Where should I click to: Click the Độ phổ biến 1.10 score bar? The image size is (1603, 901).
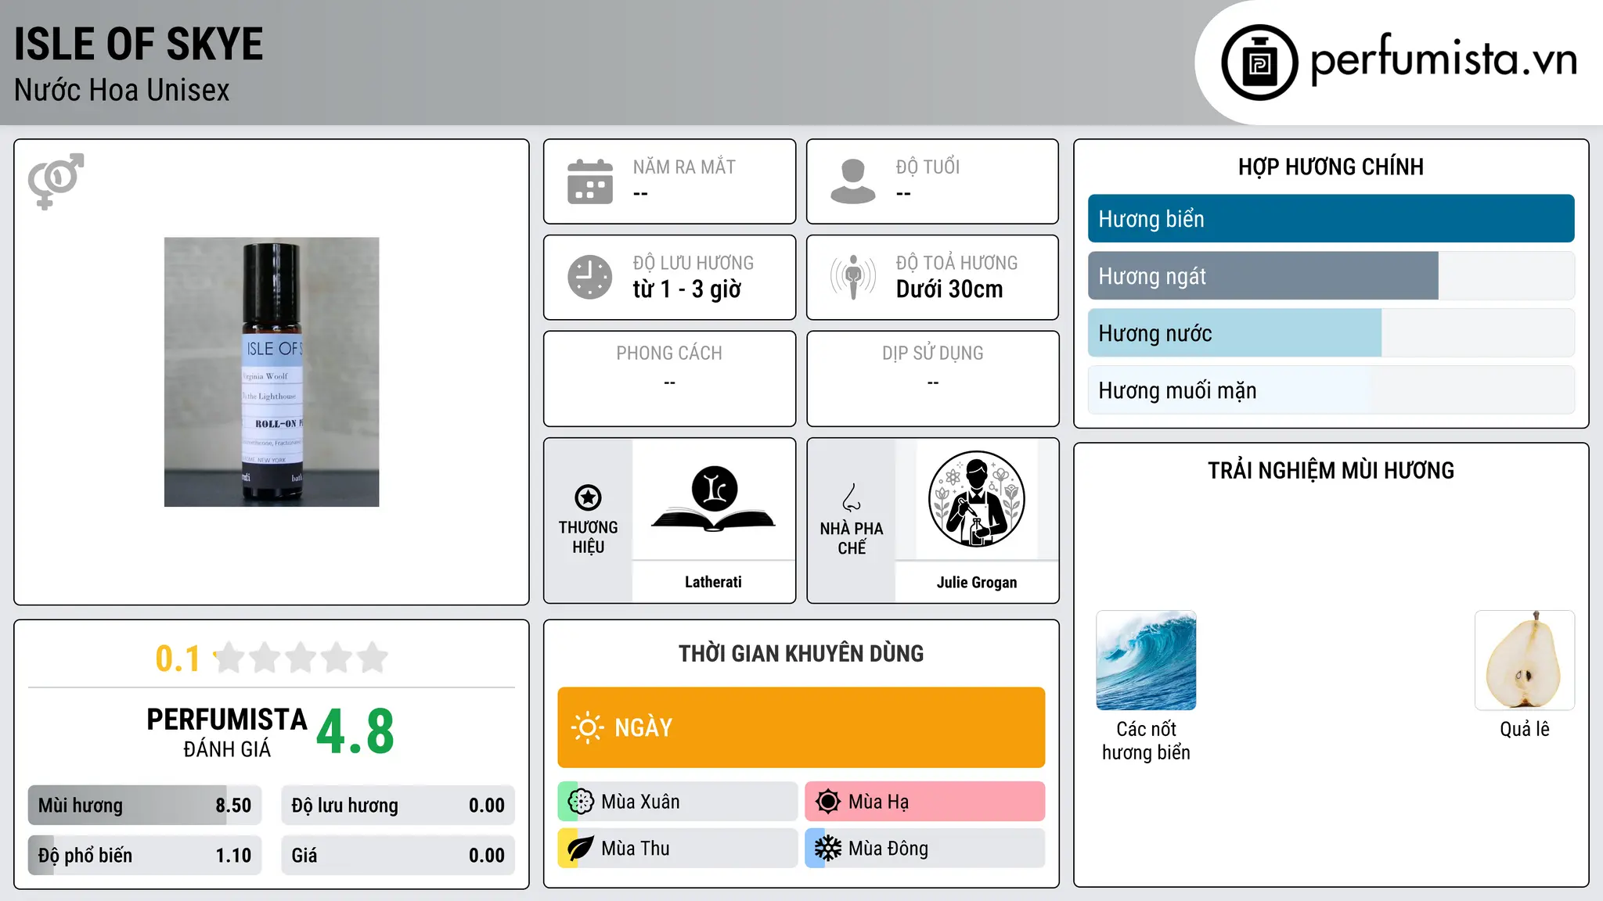coord(145,856)
